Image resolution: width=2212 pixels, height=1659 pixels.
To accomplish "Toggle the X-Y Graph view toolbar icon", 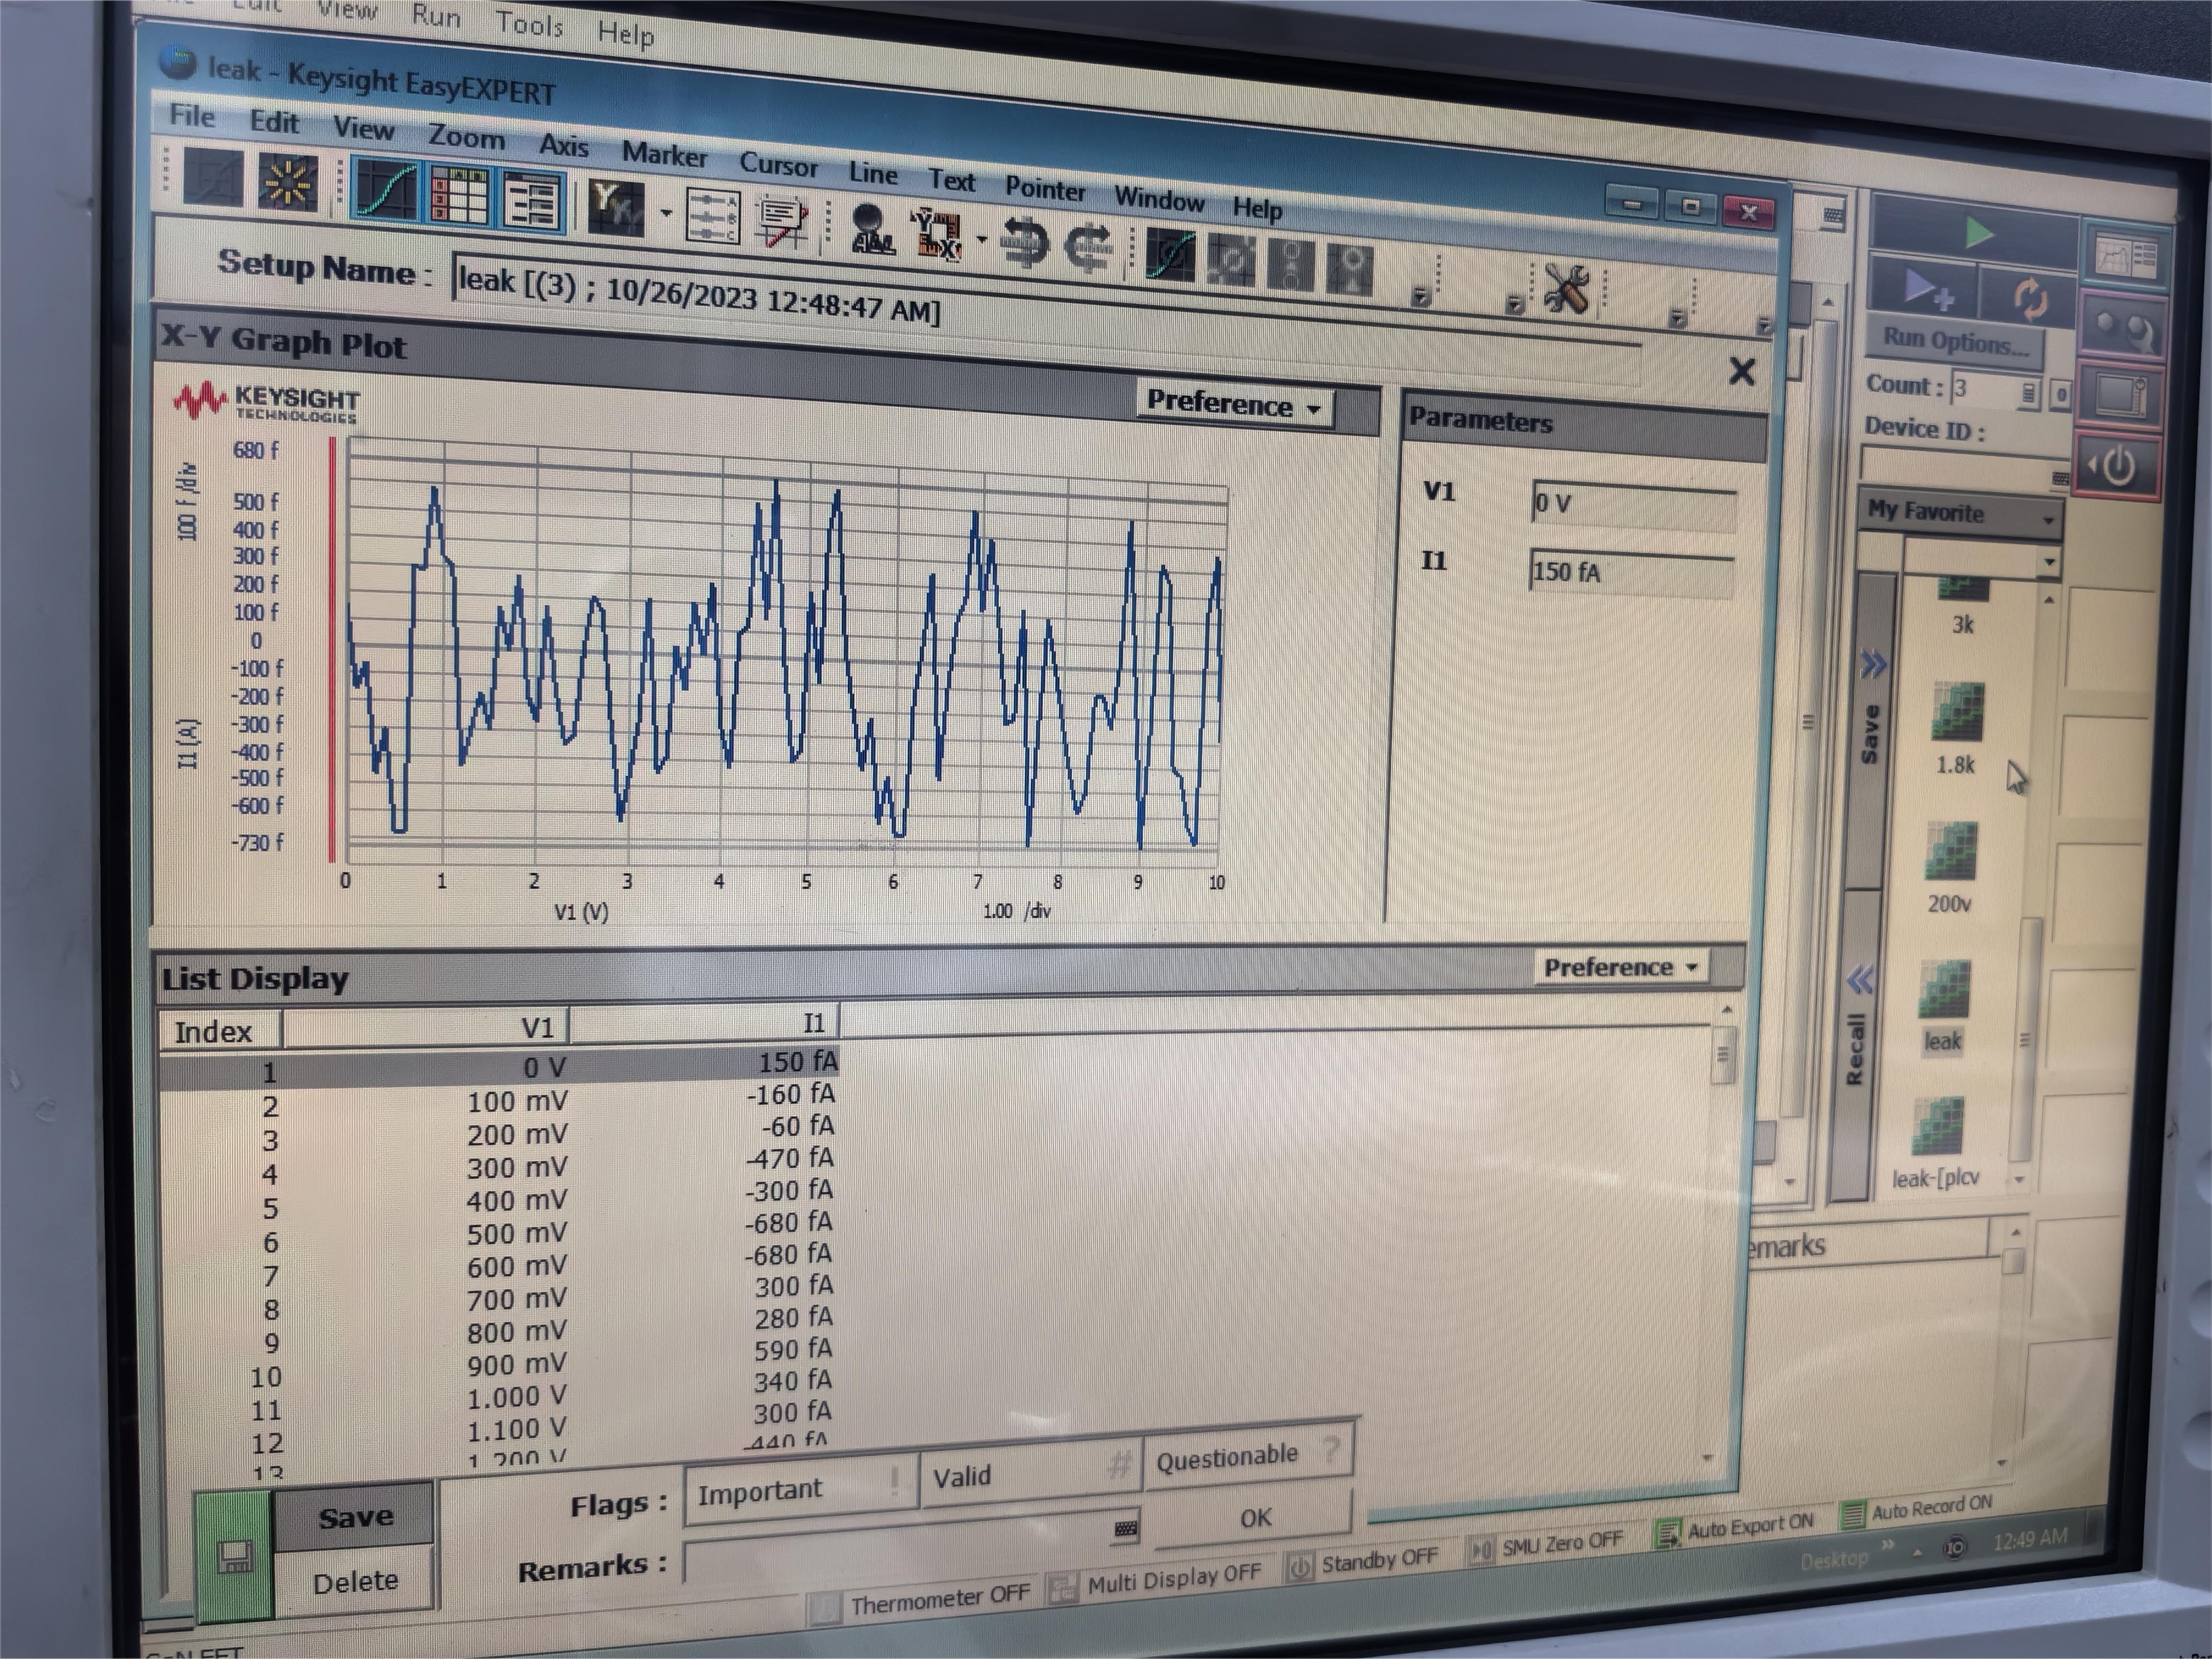I will (x=386, y=188).
